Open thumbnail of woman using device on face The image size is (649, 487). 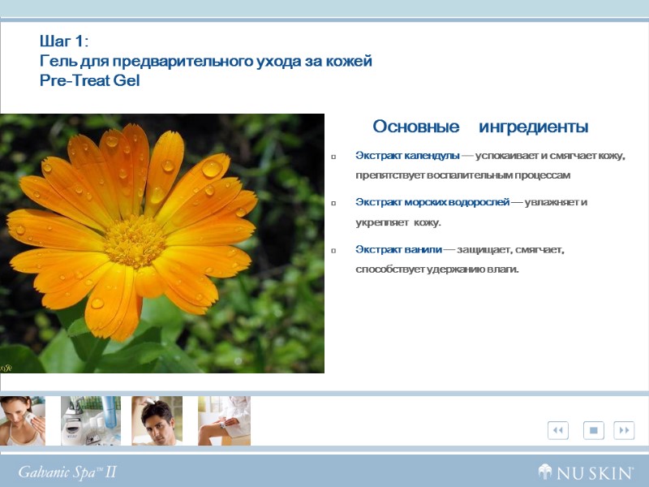click(23, 420)
